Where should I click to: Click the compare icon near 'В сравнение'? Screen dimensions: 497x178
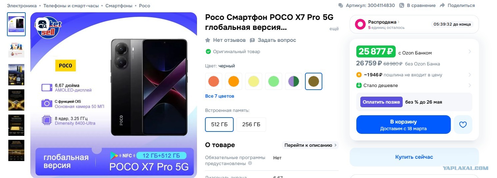pos(402,5)
